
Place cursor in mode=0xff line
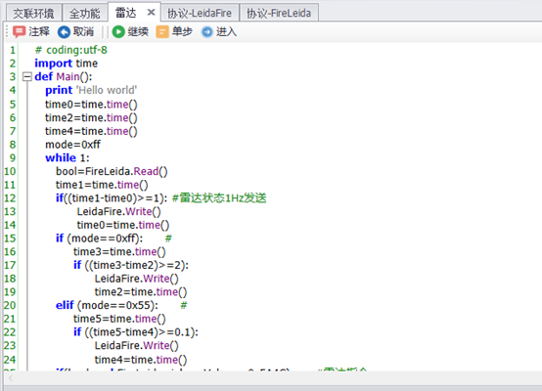coord(73,145)
